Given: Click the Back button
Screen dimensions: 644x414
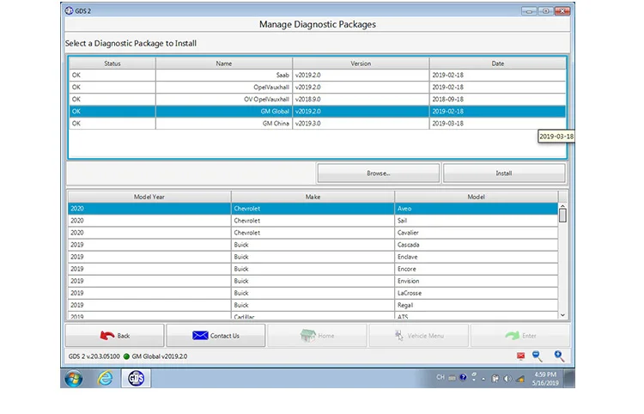Looking at the screenshot, I should pyautogui.click(x=114, y=336).
